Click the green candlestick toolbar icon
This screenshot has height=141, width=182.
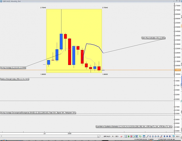tap(129, 136)
